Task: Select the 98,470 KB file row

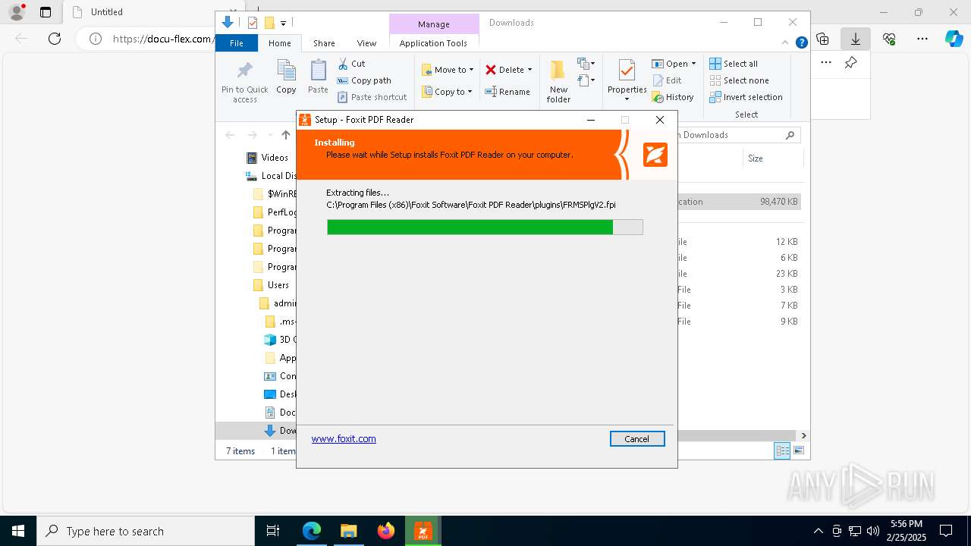Action: pos(739,202)
